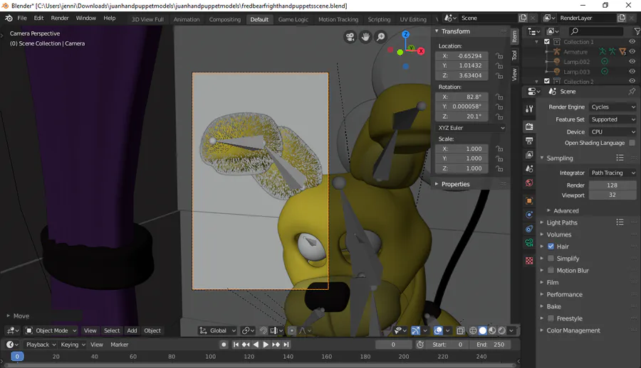Toggle the camera view icon in viewport

350,37
